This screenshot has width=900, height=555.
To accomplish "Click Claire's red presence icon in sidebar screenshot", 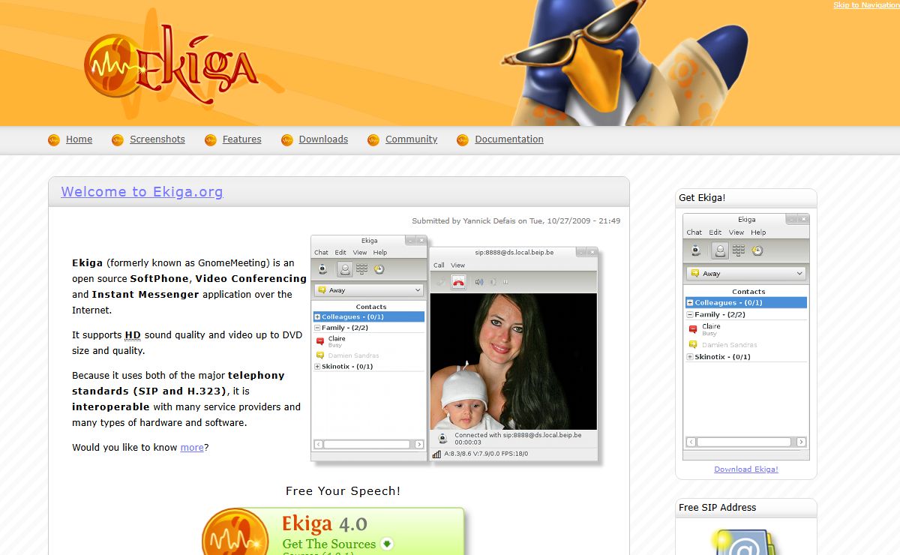I will pos(693,329).
